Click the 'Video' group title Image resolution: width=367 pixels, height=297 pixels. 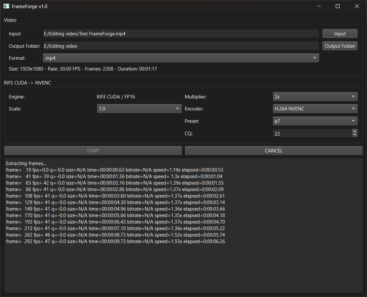click(x=10, y=20)
